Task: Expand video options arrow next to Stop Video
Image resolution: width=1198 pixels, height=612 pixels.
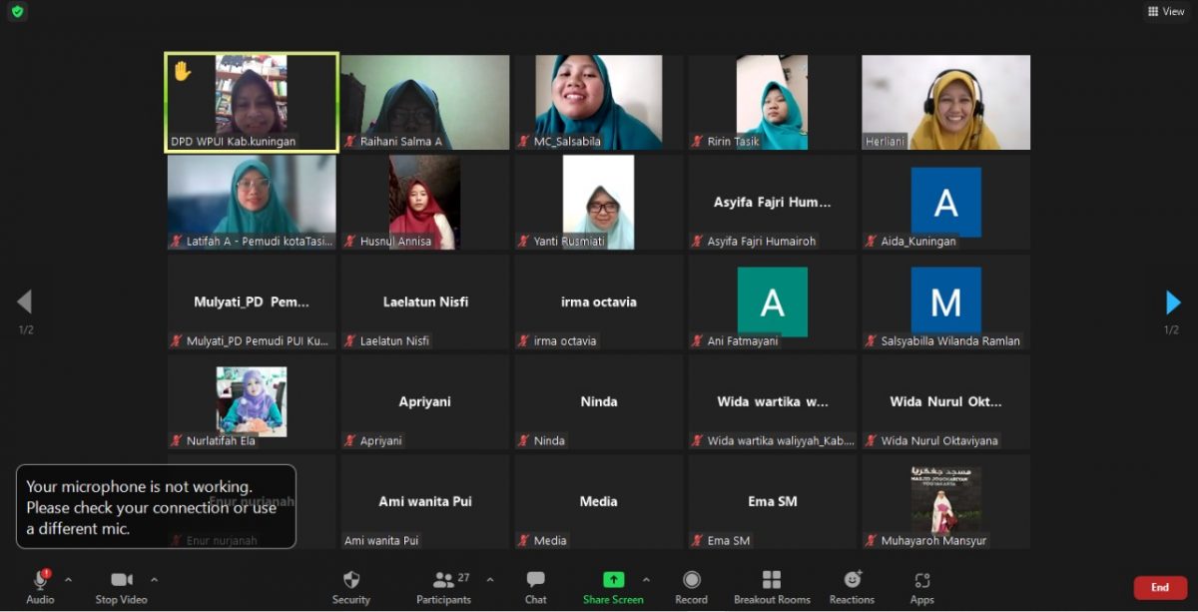Action: click(154, 579)
